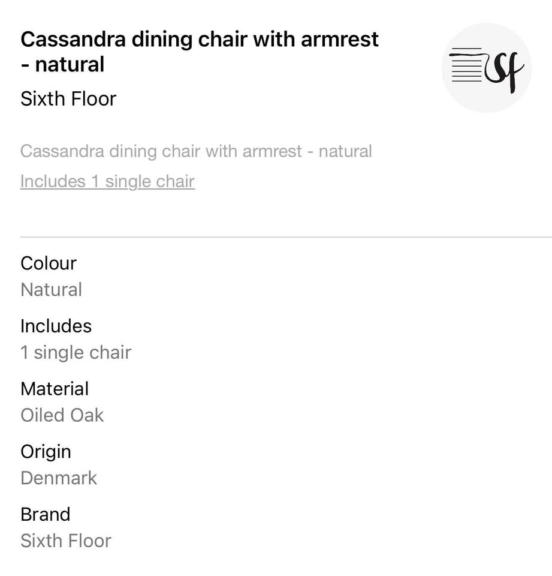Open the 'Includes 1 single chair' link

click(107, 181)
